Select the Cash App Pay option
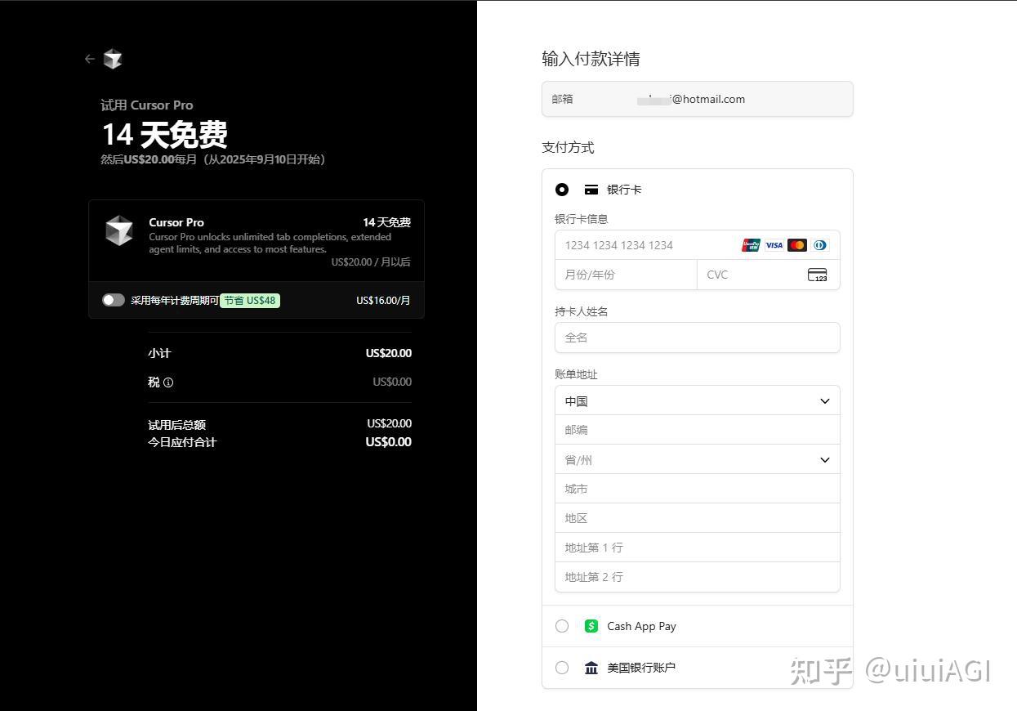 pyautogui.click(x=561, y=625)
